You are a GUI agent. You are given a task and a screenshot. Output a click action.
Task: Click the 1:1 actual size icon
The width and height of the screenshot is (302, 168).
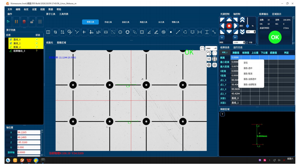point(209,59)
